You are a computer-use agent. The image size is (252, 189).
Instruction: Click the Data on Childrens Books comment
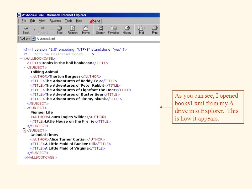[x=59, y=54]
